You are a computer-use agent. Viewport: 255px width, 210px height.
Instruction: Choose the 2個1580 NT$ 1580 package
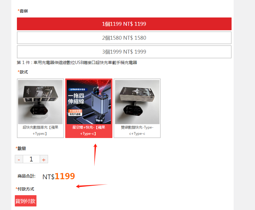[x=124, y=38]
